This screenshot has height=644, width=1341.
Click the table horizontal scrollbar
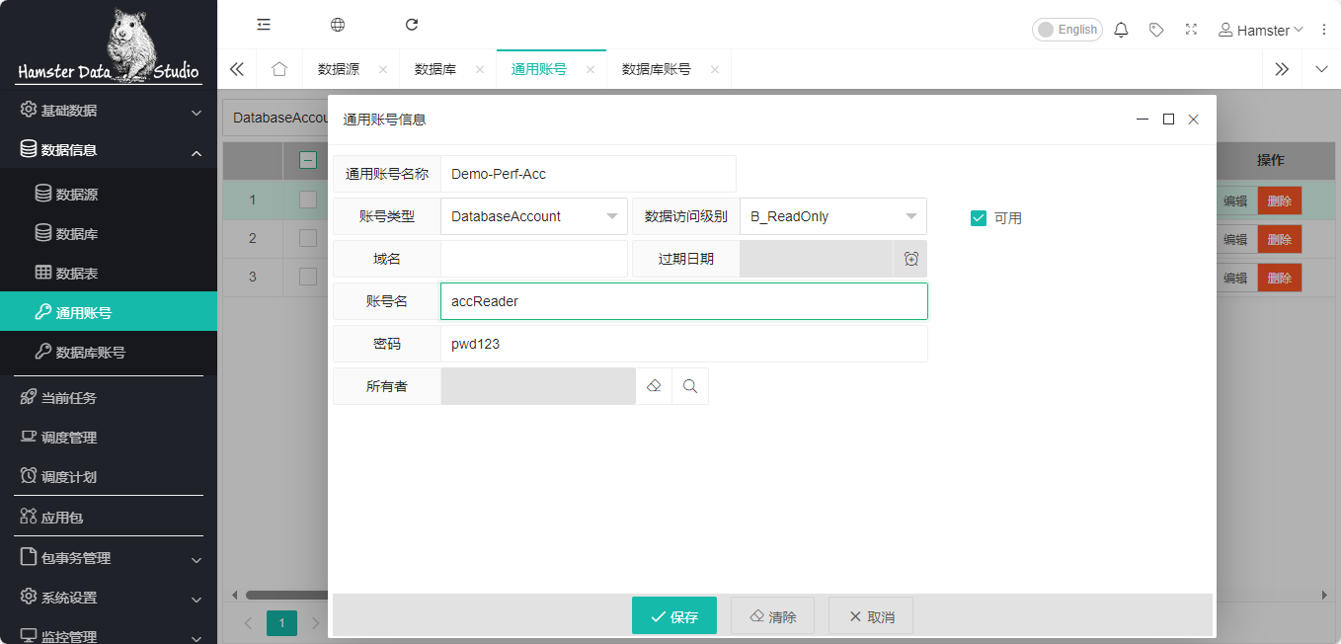286,595
